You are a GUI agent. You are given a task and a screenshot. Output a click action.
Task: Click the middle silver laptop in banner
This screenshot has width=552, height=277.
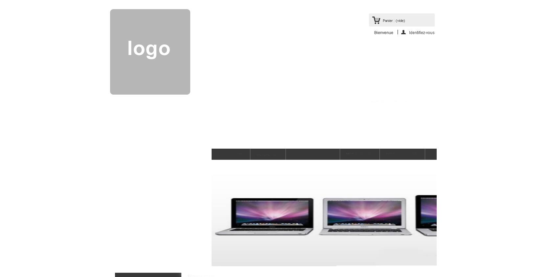pyautogui.click(x=365, y=216)
